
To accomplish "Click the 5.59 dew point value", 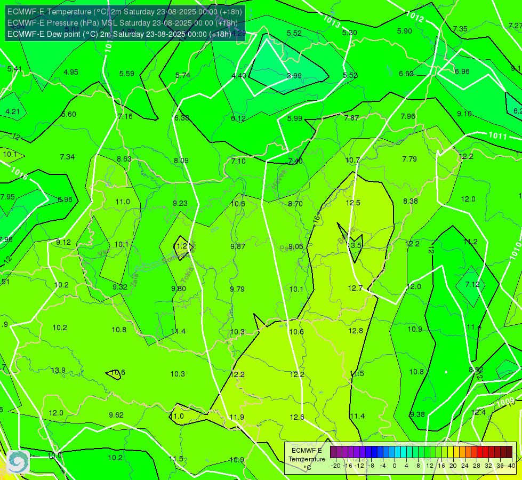I will click(x=127, y=74).
